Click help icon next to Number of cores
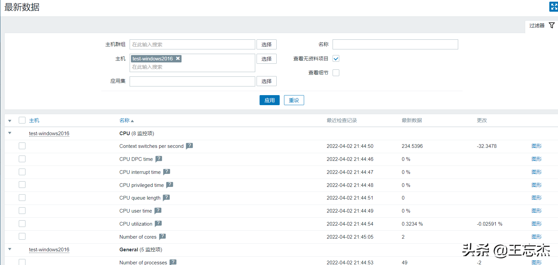558x265 pixels. point(162,237)
